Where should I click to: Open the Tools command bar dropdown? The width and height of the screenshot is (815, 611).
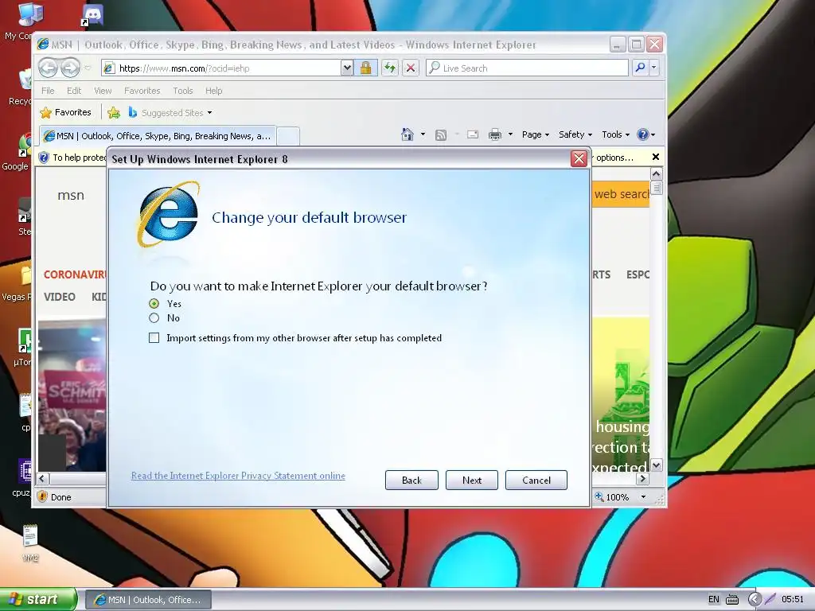[x=616, y=134]
